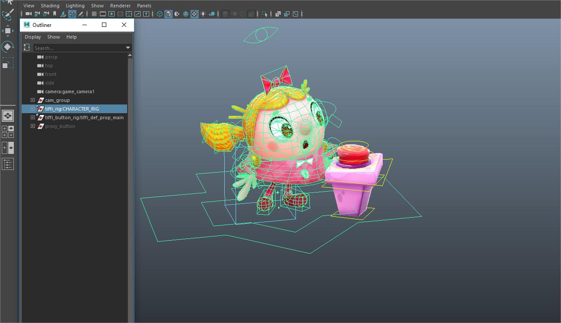Select the Scale tool in the toolbox
The width and height of the screenshot is (561, 323).
coord(8,63)
